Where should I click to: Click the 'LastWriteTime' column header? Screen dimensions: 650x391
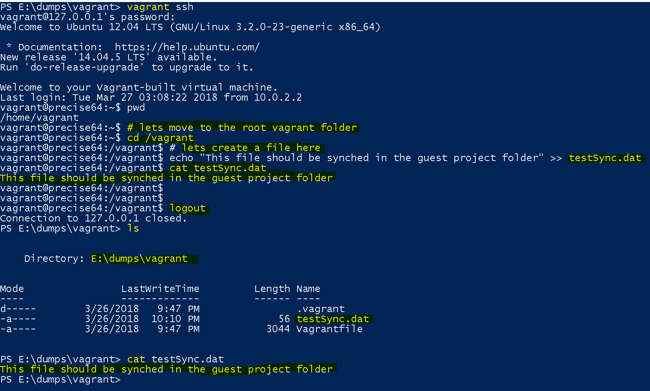click(160, 289)
